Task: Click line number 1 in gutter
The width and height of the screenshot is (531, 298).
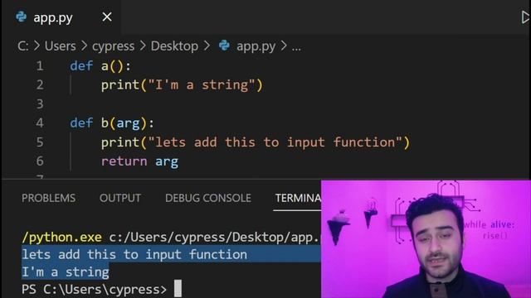Action: click(x=40, y=66)
